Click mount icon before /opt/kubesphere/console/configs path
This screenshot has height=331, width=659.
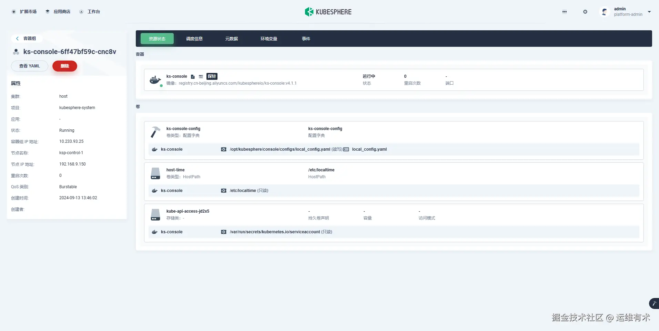point(224,149)
